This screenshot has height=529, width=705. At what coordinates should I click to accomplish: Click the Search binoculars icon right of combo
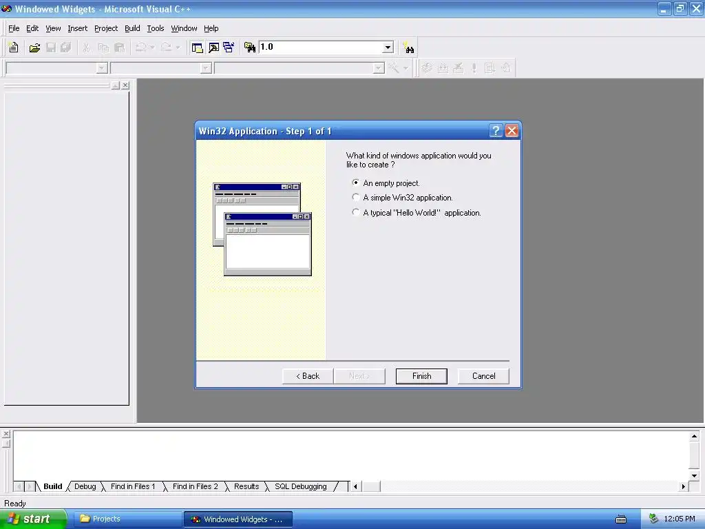[x=408, y=48]
